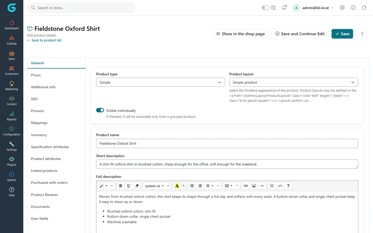Screen dimensions: 373x233
Task: Insert a link in the editor
Action: click(246, 186)
